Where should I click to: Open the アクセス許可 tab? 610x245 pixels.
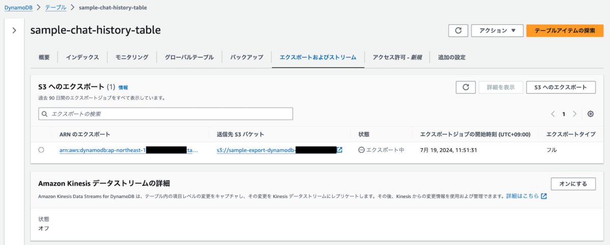tap(397, 57)
